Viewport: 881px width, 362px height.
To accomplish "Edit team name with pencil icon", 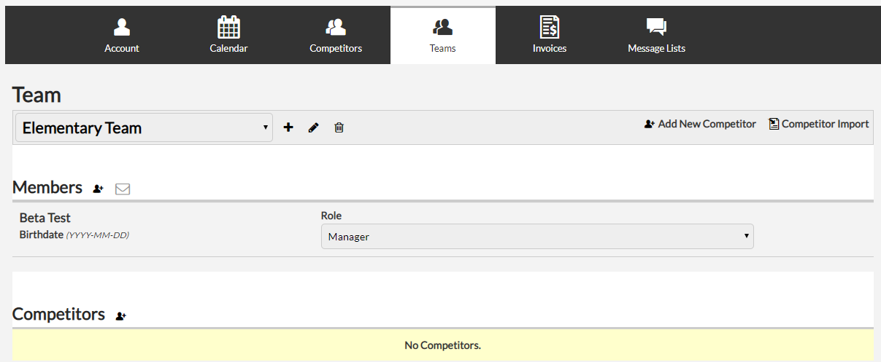I will 314,127.
